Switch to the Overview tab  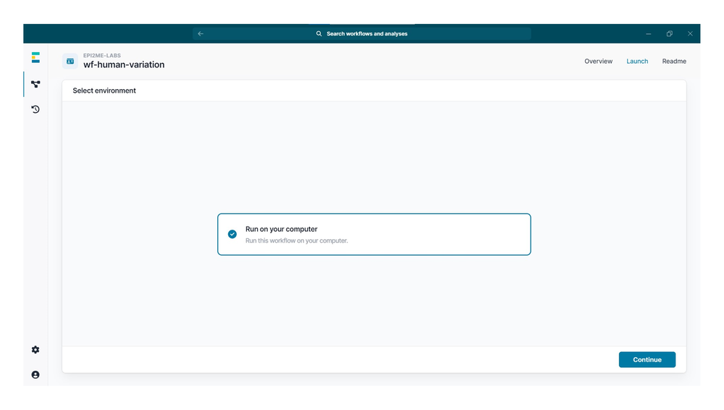[x=599, y=61]
